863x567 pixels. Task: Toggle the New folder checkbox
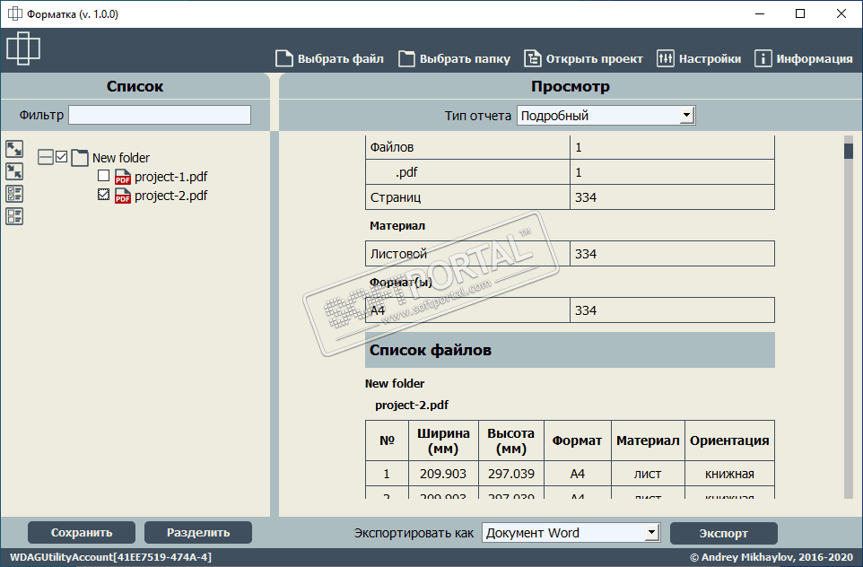[x=62, y=157]
